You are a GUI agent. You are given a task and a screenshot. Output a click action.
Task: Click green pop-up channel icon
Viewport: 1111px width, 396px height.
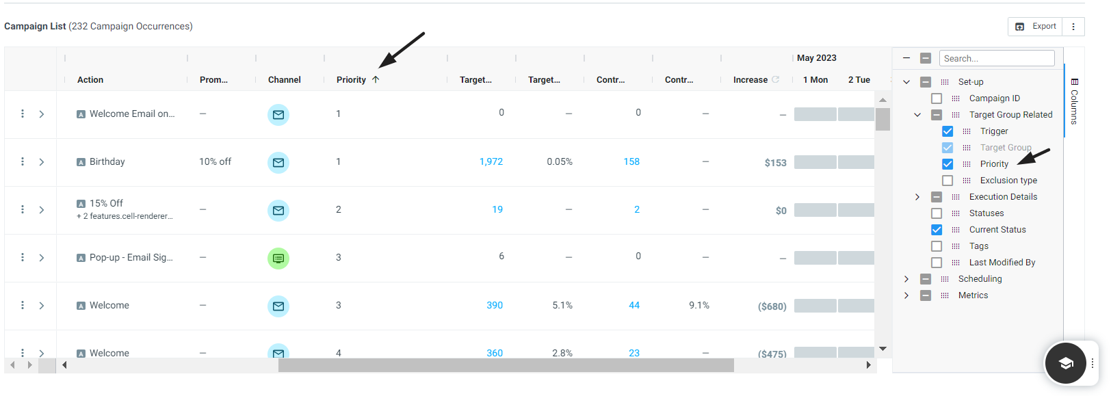coord(278,259)
